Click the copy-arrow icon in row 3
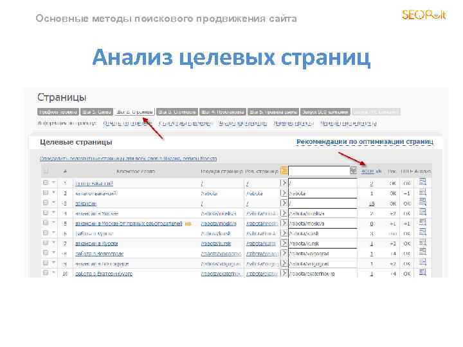 [284, 203]
